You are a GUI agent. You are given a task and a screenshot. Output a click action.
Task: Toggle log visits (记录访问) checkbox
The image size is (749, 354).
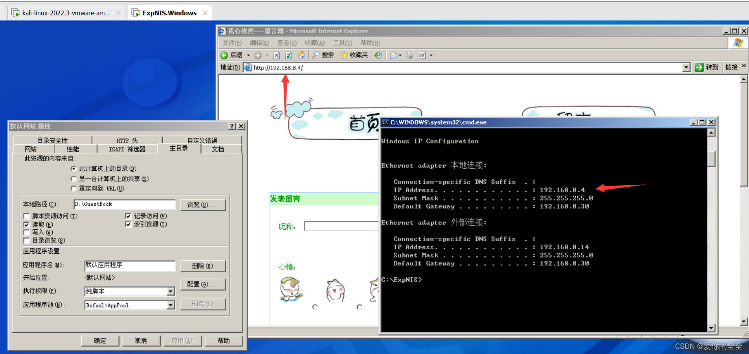128,216
